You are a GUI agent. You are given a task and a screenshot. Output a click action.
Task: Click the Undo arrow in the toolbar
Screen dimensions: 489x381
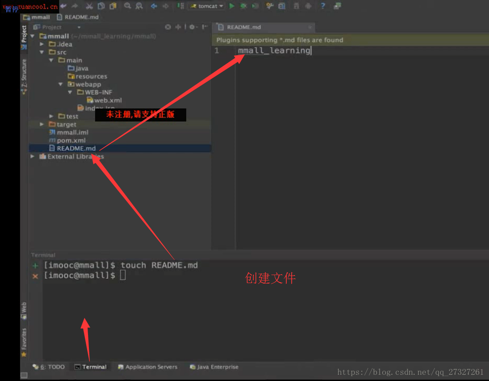coord(64,6)
